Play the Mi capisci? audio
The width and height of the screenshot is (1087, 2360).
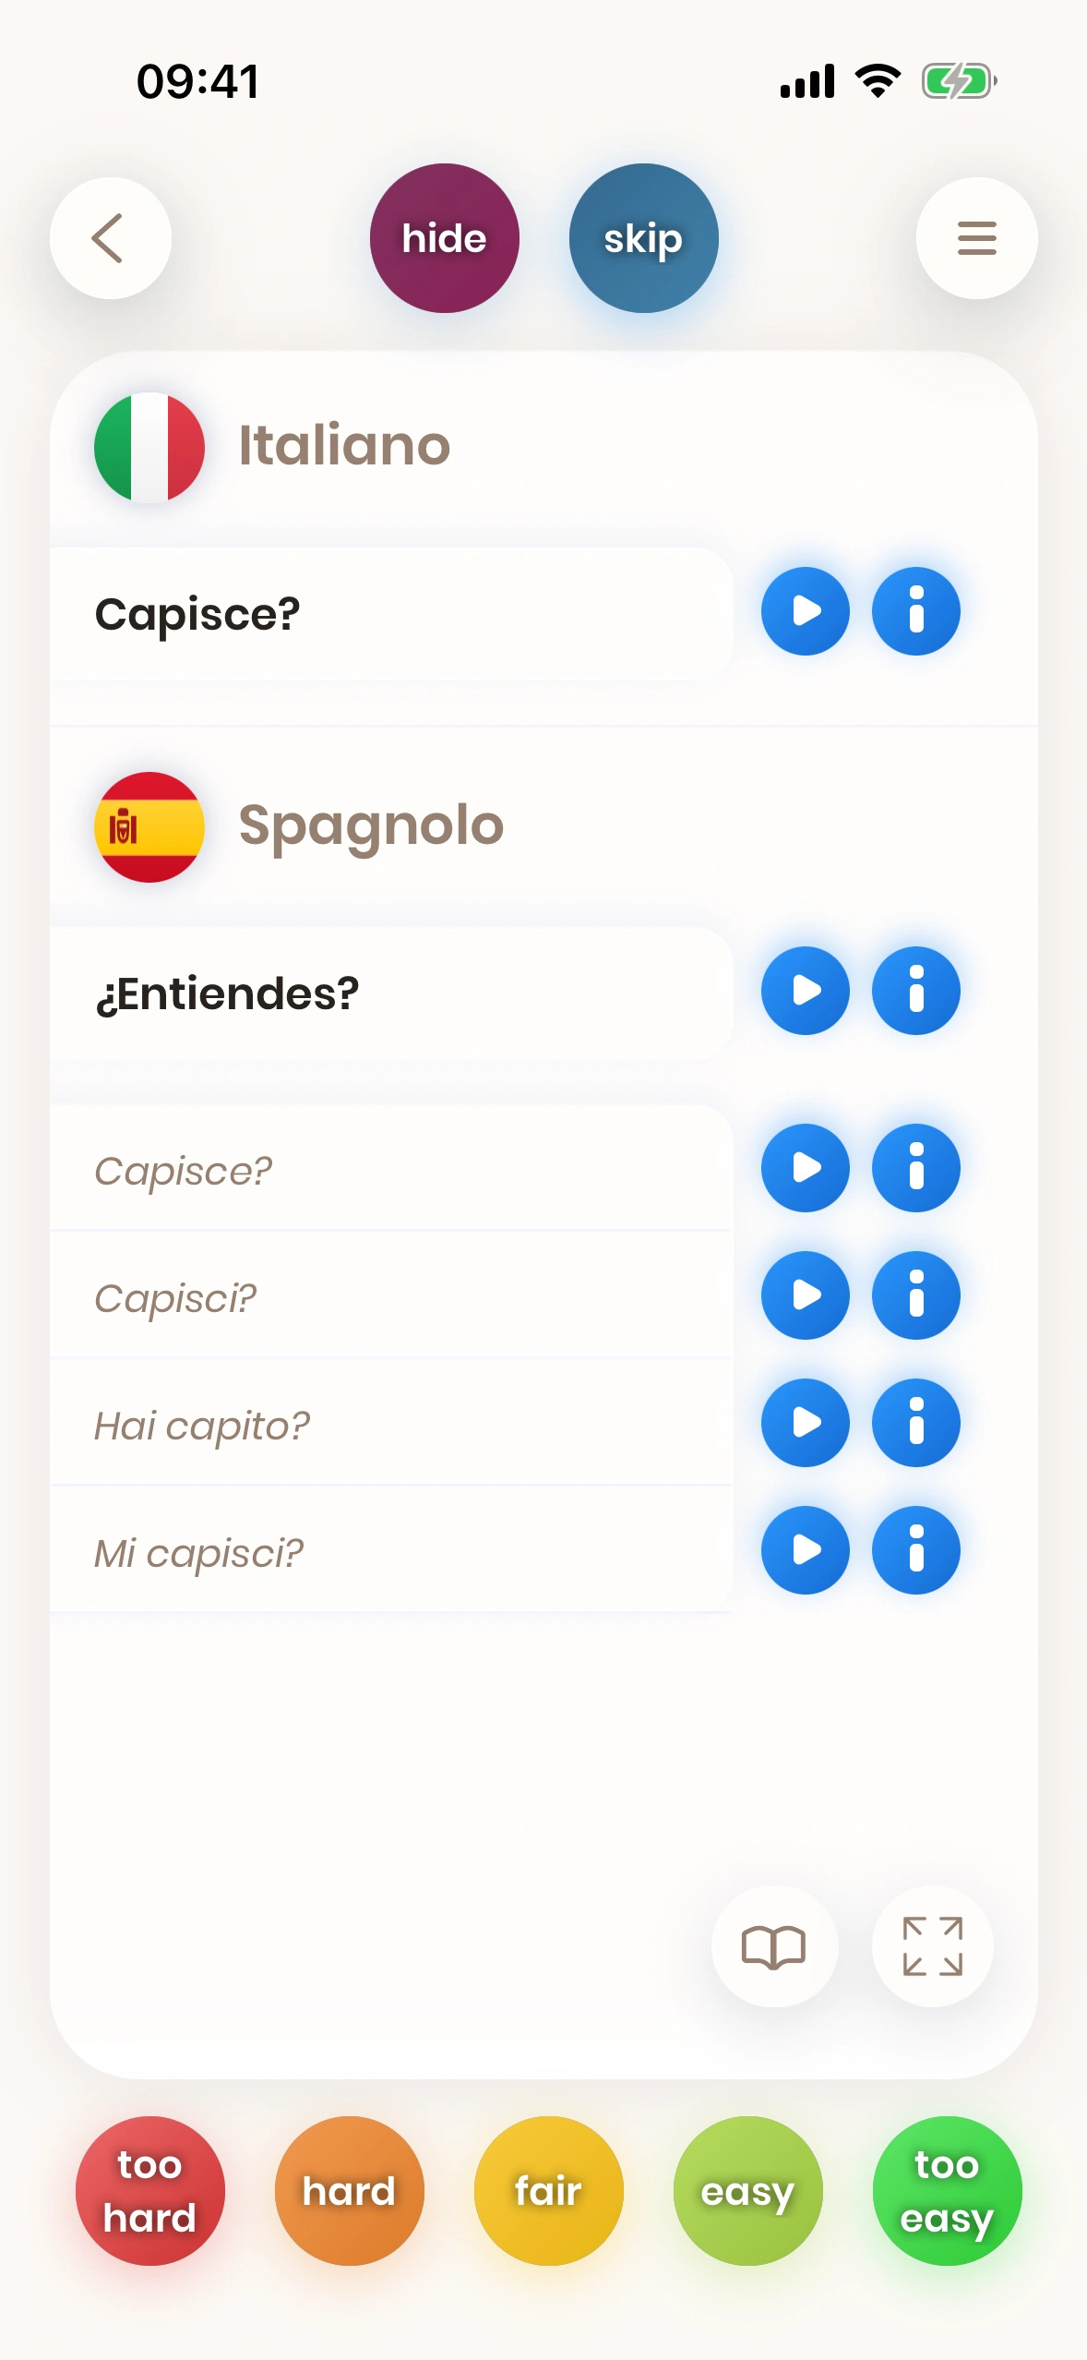point(805,1550)
